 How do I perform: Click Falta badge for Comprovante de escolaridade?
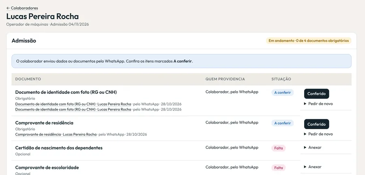point(278,168)
